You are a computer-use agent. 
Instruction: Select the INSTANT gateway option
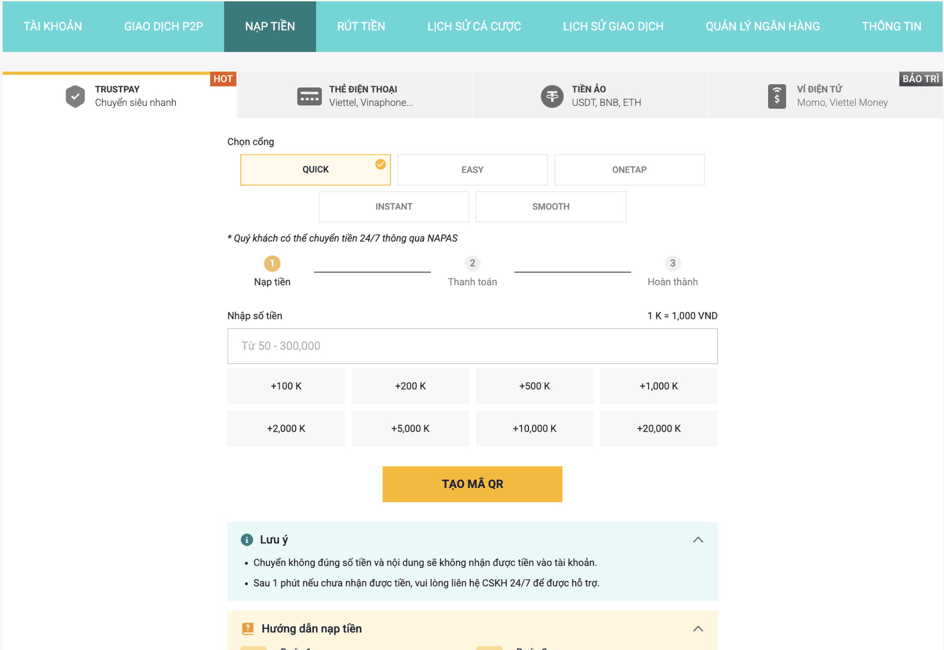coord(394,207)
